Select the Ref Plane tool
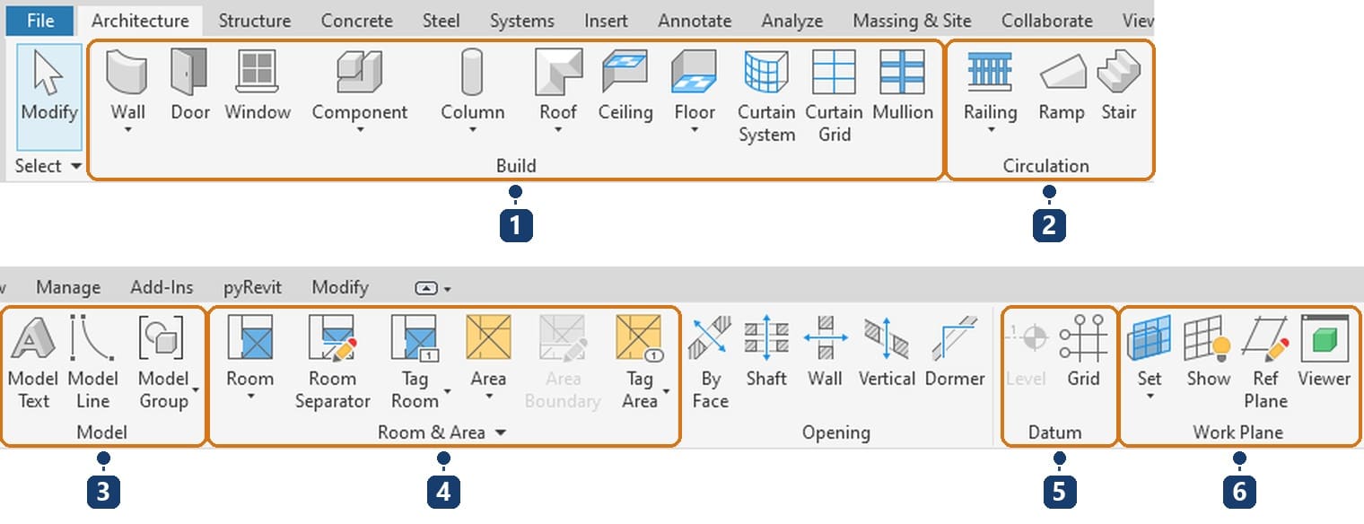This screenshot has height=524, width=1364. pos(1265,362)
